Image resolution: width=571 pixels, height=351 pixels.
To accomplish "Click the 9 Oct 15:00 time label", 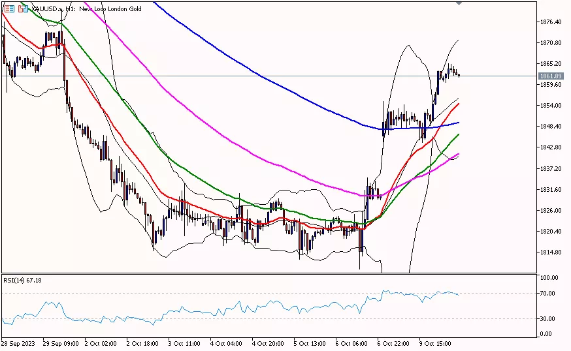I will click(x=435, y=343).
